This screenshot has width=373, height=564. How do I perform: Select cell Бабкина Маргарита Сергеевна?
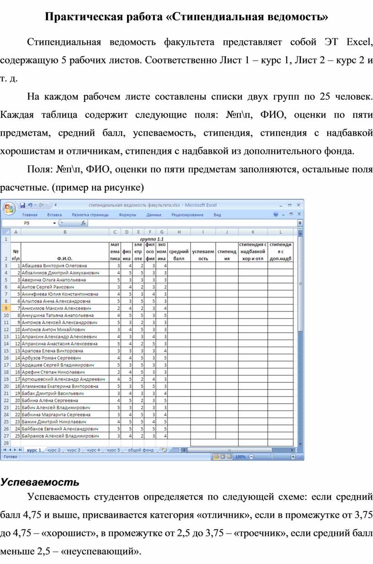click(x=64, y=415)
